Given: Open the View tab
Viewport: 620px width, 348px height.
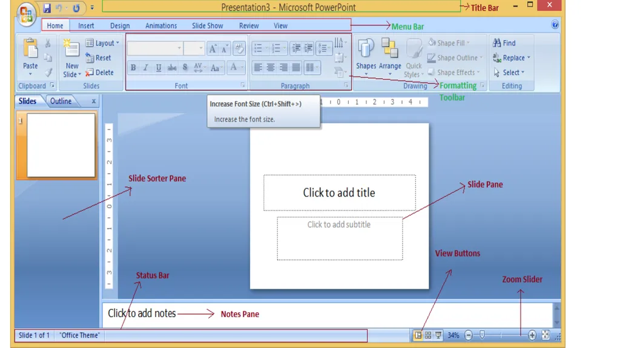Looking at the screenshot, I should pyautogui.click(x=280, y=25).
